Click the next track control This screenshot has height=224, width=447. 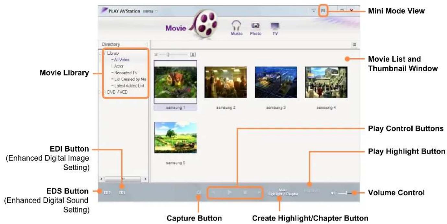pyautogui.click(x=259, y=192)
